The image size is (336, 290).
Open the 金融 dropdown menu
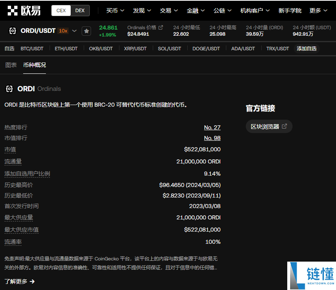(195, 11)
